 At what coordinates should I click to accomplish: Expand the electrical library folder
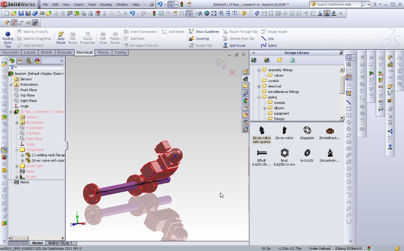[x=259, y=87]
